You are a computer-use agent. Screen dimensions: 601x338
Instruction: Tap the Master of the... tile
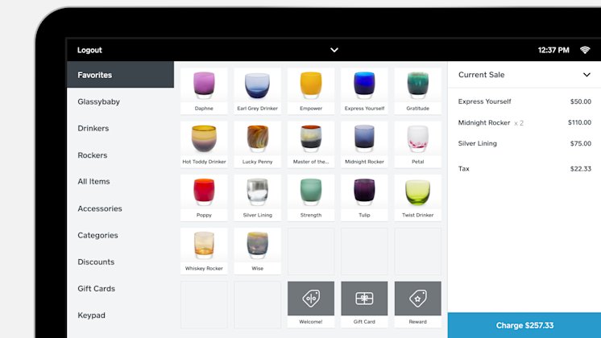point(311,144)
